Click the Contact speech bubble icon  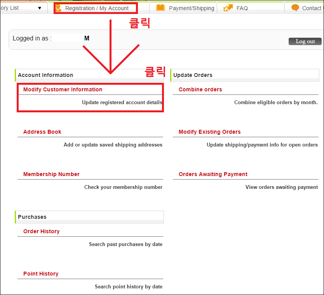(295, 8)
